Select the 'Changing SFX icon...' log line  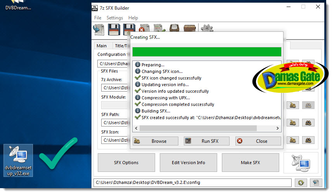[x=159, y=71]
